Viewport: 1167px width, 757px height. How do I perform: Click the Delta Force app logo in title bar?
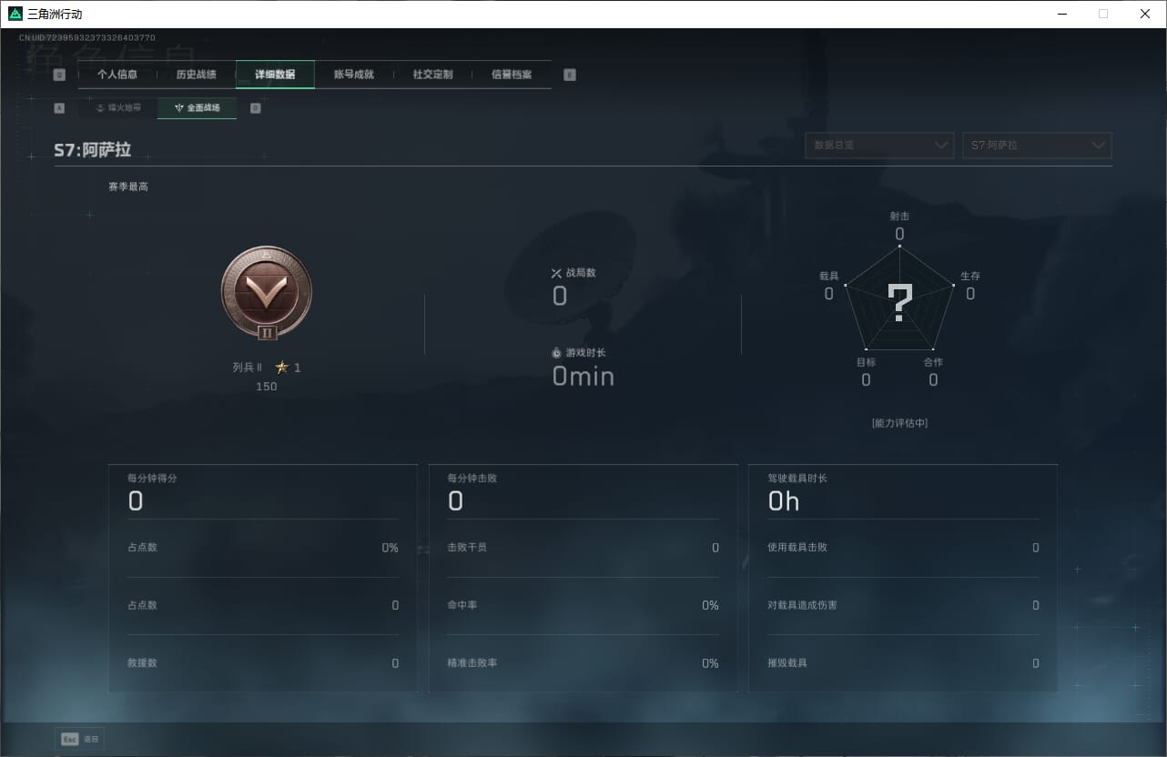click(15, 14)
